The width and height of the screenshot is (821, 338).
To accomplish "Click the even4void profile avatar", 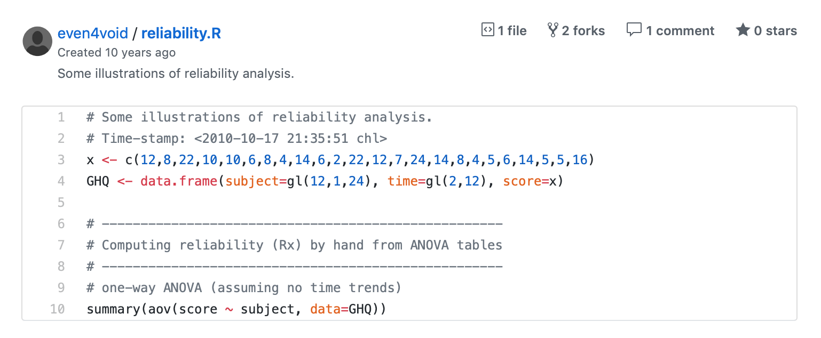I will point(37,41).
